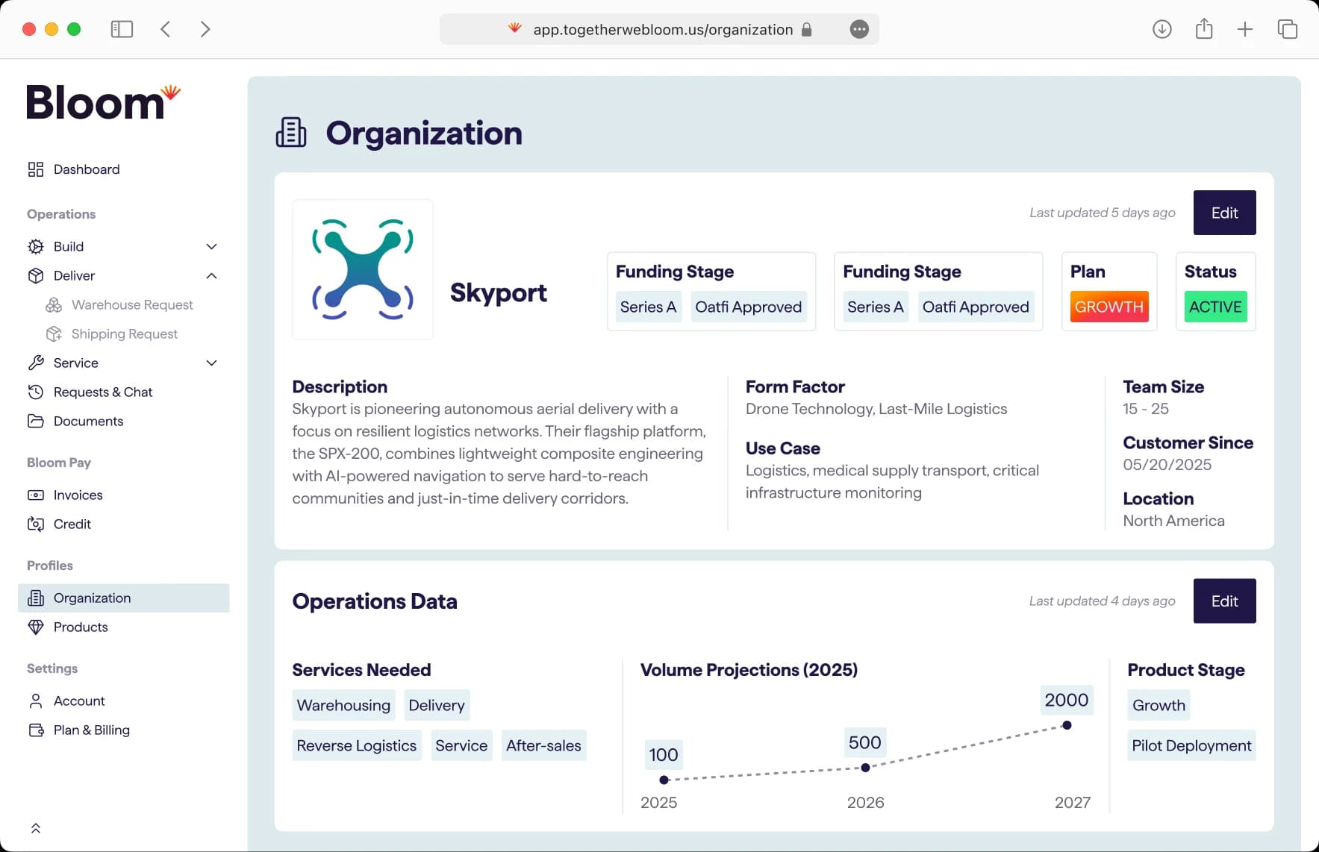The height and width of the screenshot is (852, 1319).
Task: Click the page options ellipsis in address bar
Action: click(860, 29)
